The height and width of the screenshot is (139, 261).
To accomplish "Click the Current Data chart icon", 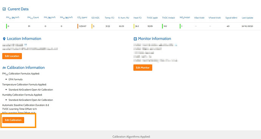I will [x=4, y=9].
